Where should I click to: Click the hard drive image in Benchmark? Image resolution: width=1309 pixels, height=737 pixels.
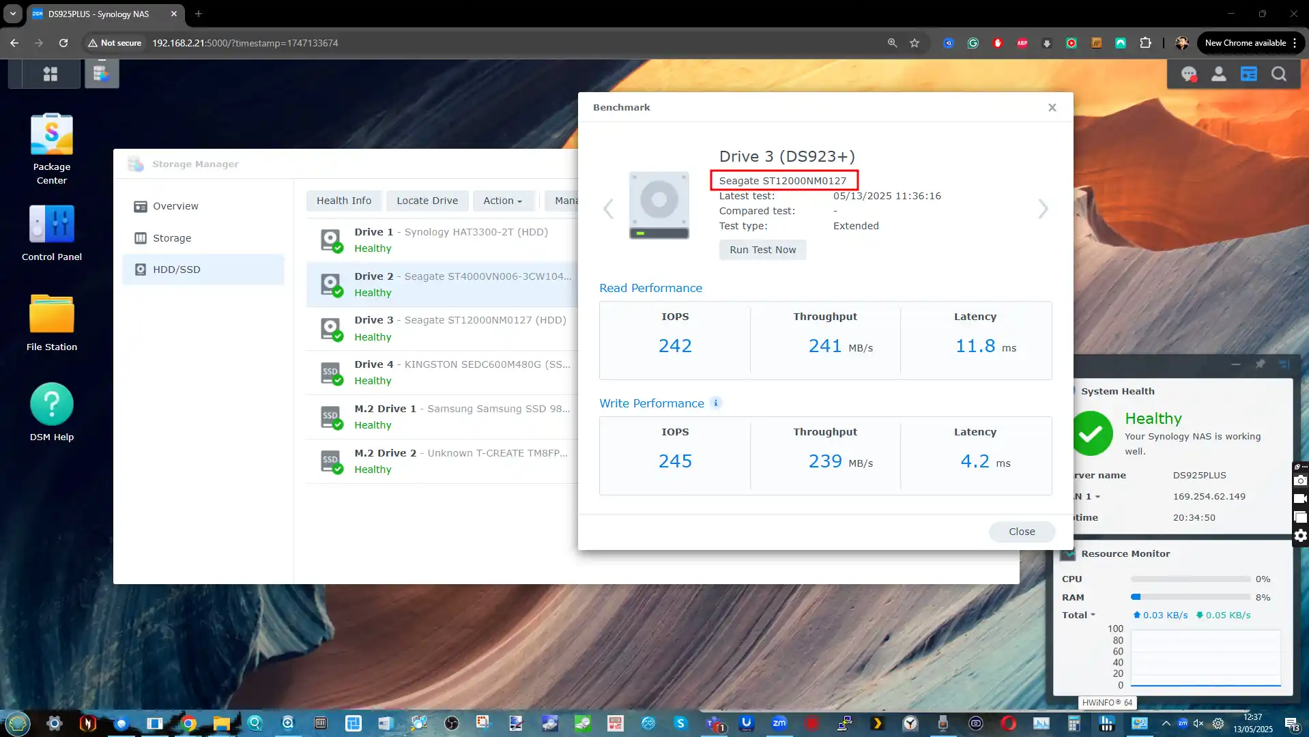pos(659,205)
